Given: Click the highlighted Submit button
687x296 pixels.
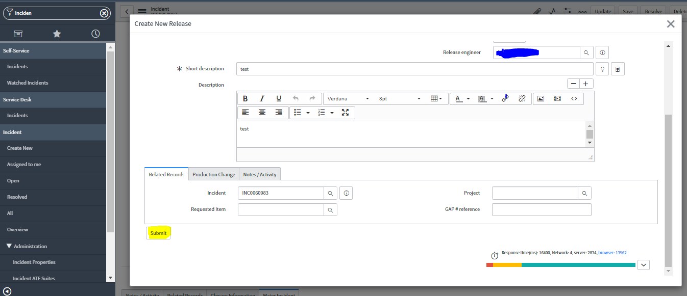Looking at the screenshot, I should [x=158, y=232].
